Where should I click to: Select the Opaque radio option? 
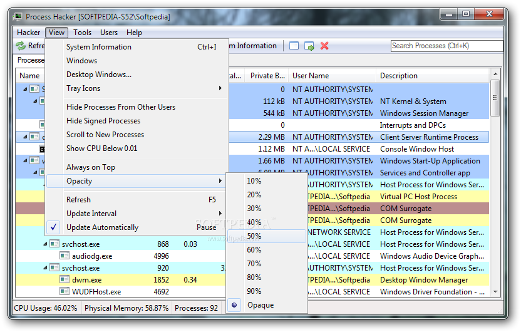coord(267,305)
